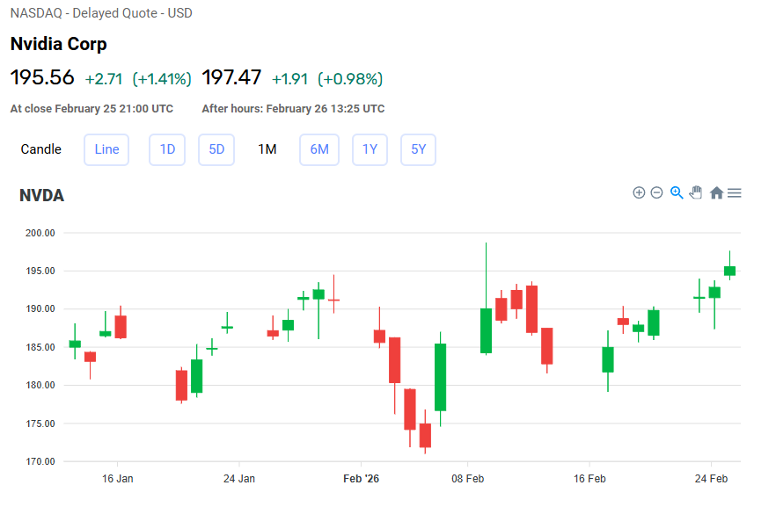Screen dimensions: 776x507
Task: Choose the 5Y time range
Action: tap(418, 149)
